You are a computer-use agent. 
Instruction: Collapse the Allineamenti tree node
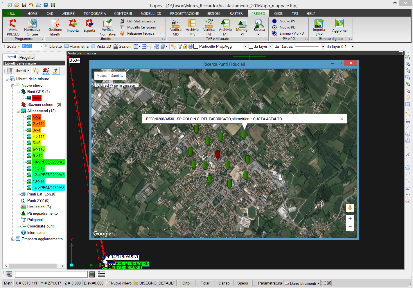(x=18, y=111)
